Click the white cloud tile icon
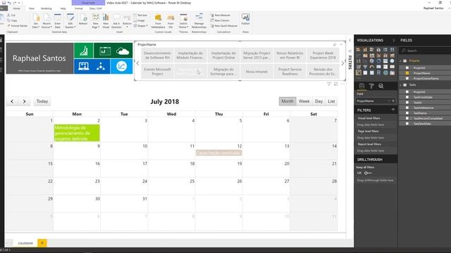The image size is (451, 253). pos(123,51)
